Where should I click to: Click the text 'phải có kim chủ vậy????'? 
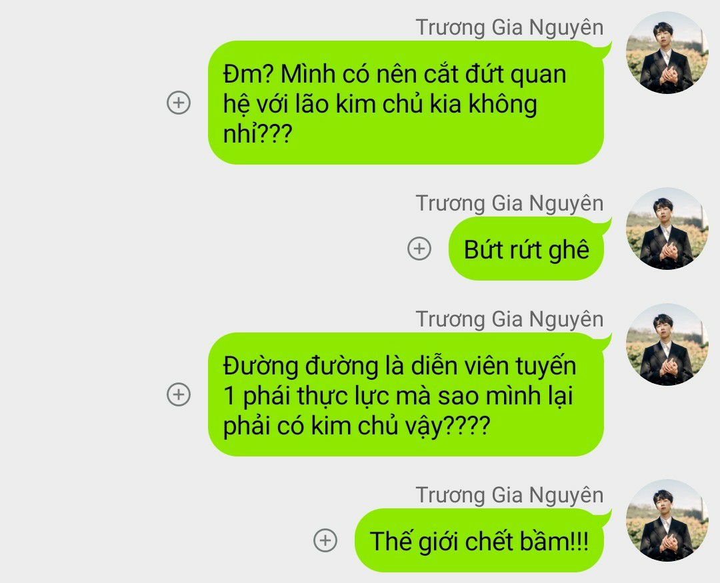coord(357,426)
